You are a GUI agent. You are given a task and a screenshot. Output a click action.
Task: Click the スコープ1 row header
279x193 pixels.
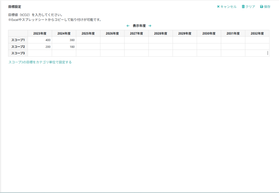(18, 40)
